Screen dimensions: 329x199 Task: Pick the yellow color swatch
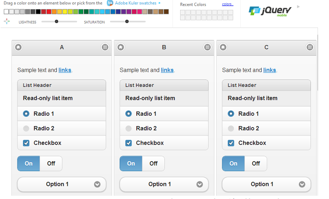click(x=65, y=12)
